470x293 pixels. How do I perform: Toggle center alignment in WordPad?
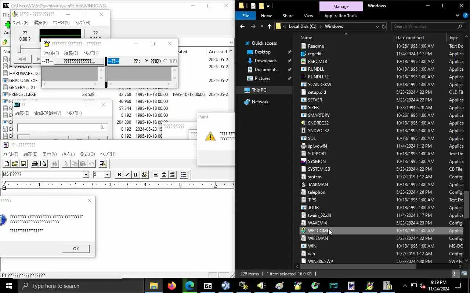164,175
